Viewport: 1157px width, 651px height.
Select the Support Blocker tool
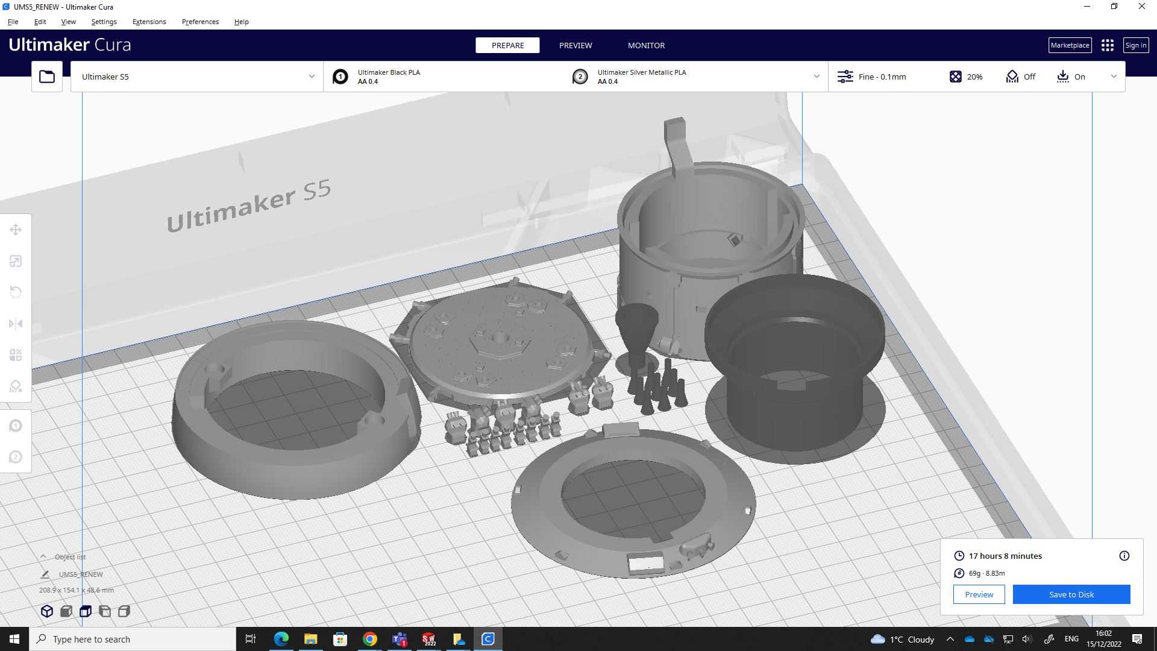point(16,386)
